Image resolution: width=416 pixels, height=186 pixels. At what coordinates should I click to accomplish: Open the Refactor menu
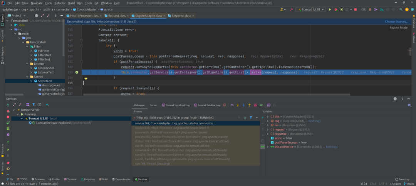(x=60, y=3)
